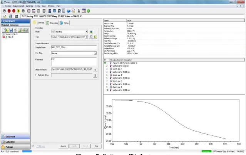Viewport: 246px width, 155px height.
Task: Click the Value column header
Action: point(185,20)
